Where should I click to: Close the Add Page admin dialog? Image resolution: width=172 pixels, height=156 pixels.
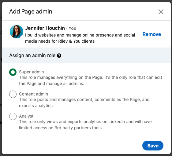(x=161, y=12)
